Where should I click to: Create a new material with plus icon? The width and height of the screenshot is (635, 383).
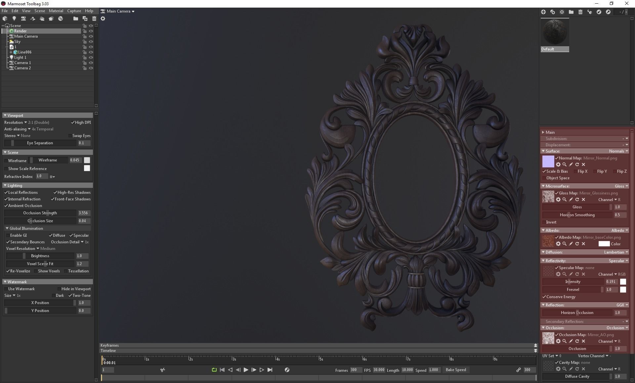(543, 12)
